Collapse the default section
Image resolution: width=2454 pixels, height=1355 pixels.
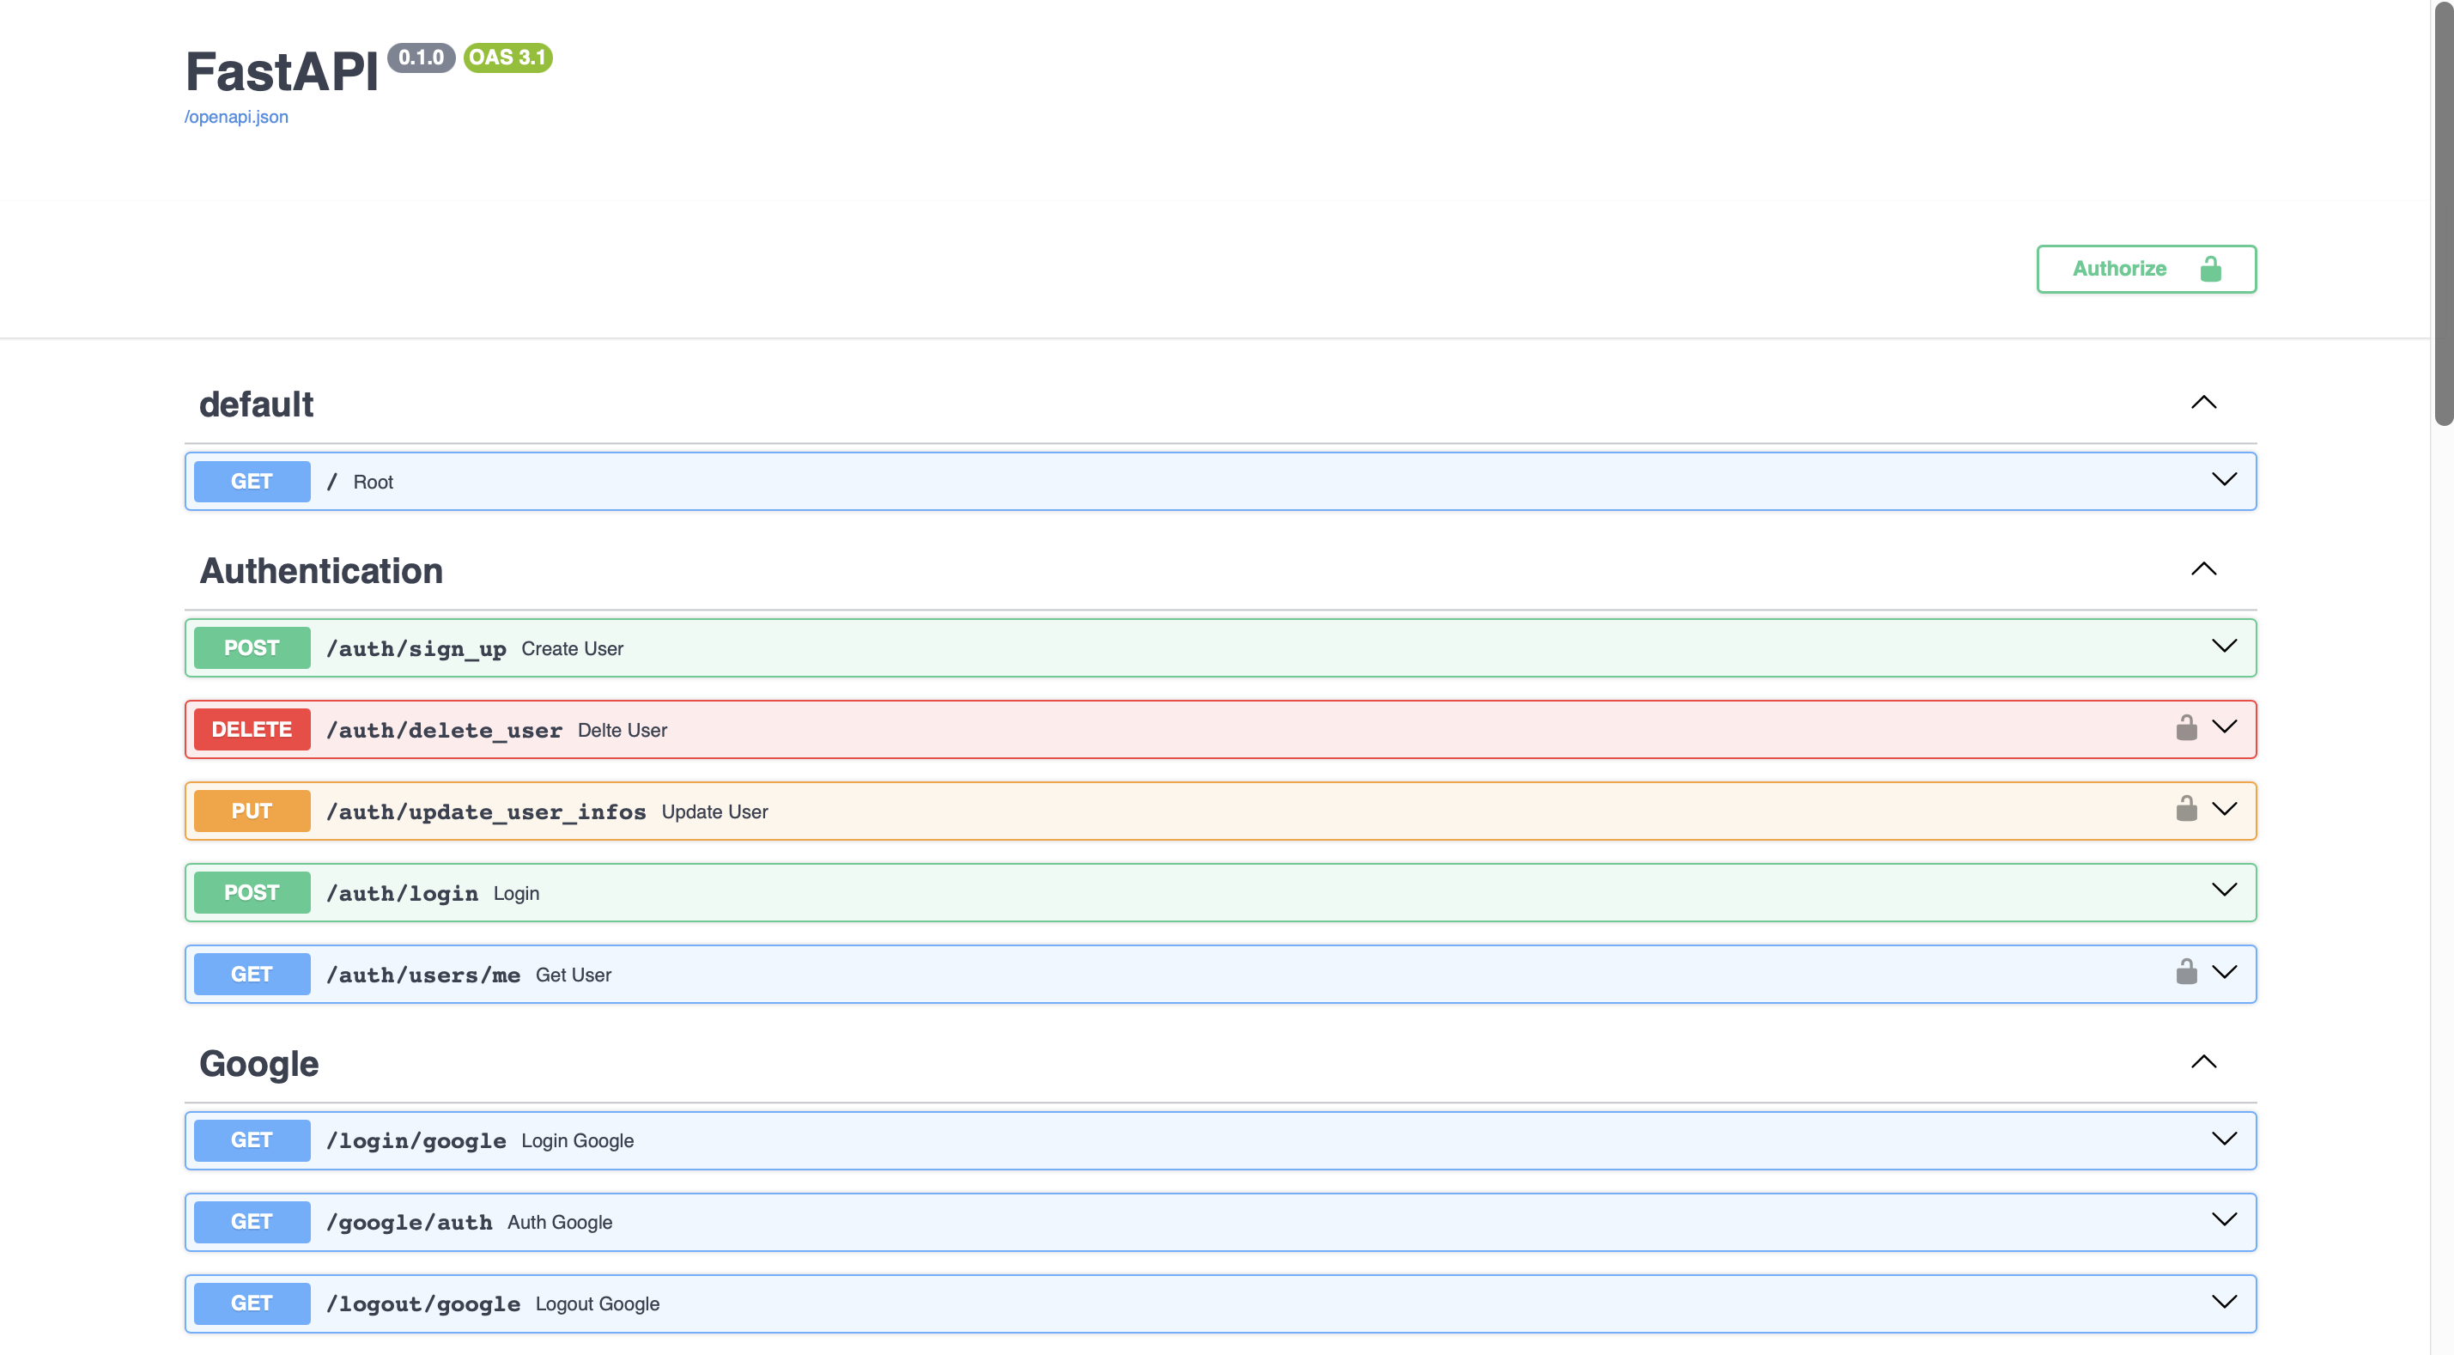point(2203,402)
